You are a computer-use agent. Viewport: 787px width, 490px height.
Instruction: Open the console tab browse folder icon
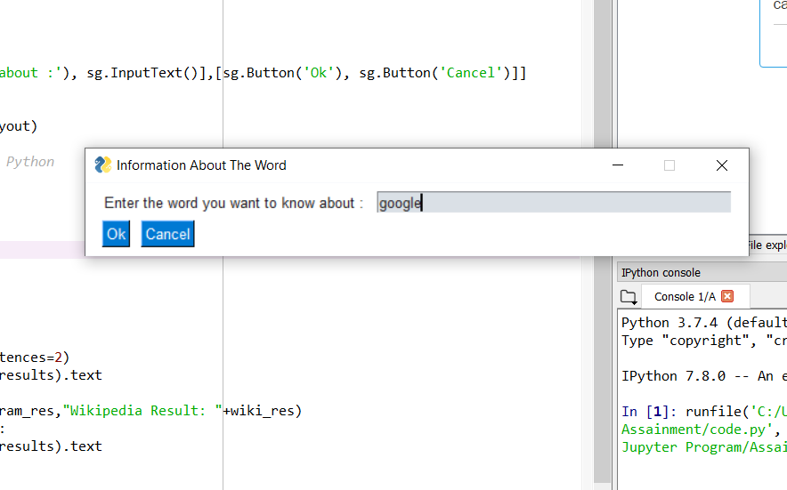(629, 297)
